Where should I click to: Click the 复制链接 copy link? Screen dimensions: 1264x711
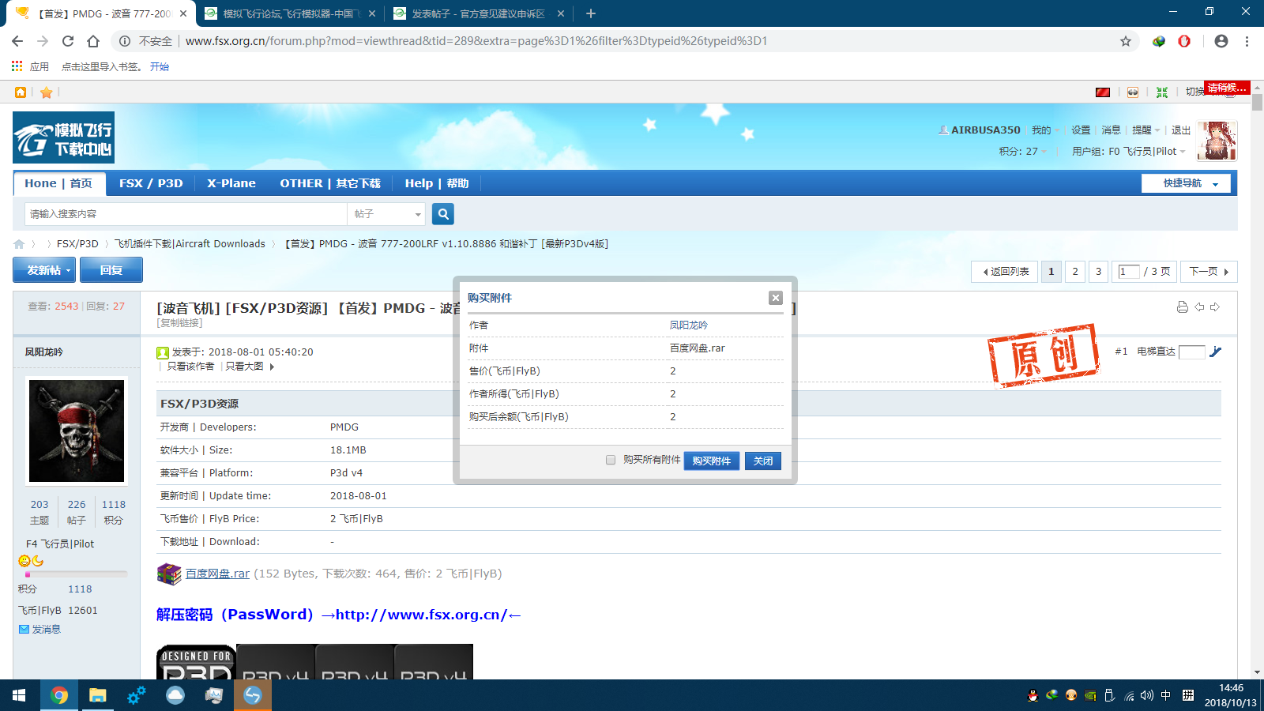coord(179,323)
